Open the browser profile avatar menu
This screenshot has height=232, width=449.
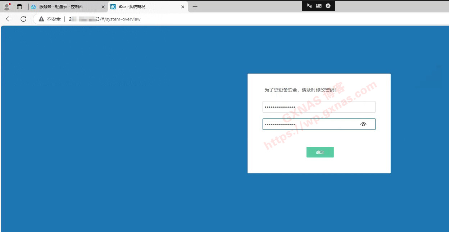6,6
